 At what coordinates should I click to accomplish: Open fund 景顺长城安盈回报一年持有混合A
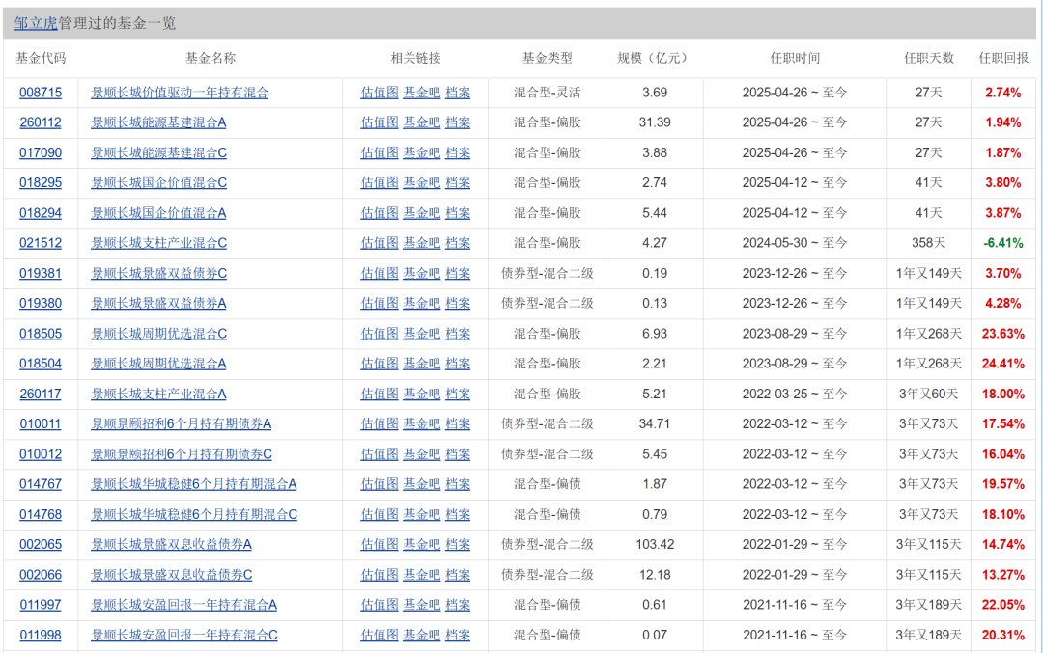pos(183,605)
